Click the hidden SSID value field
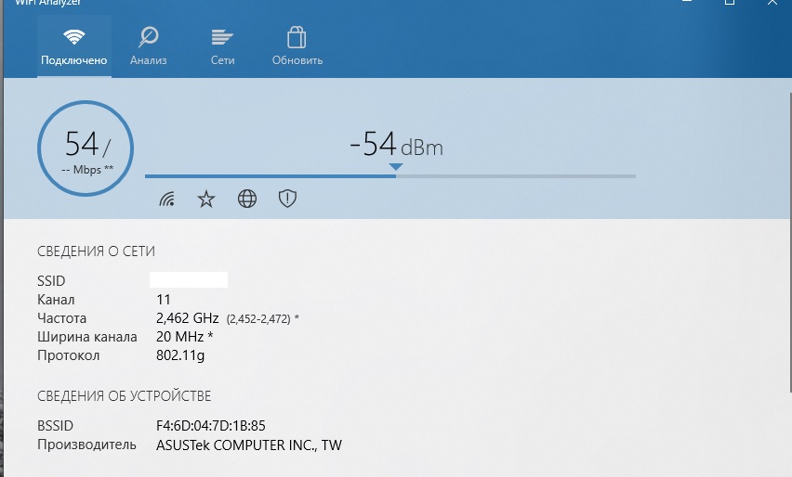The height and width of the screenshot is (477, 792). [189, 280]
